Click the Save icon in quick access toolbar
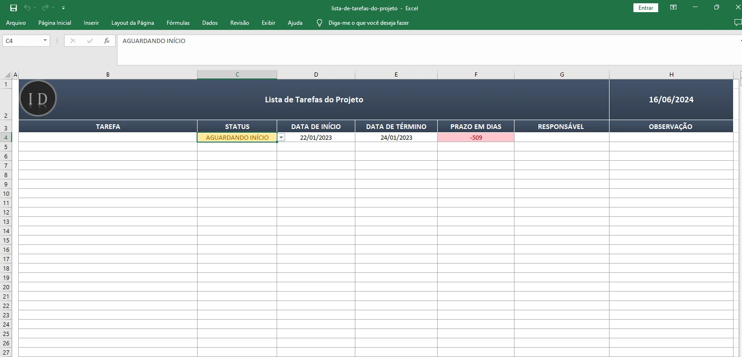Image resolution: width=742 pixels, height=357 pixels. pyautogui.click(x=14, y=8)
